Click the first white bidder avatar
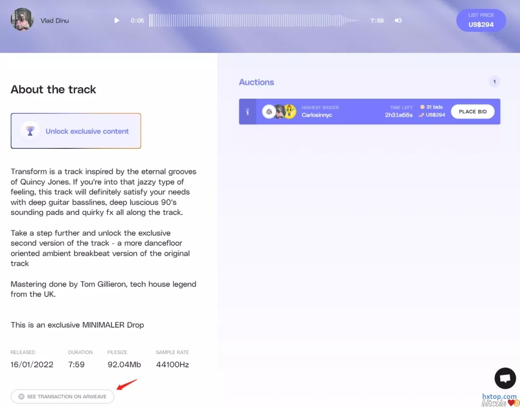 pos(269,111)
